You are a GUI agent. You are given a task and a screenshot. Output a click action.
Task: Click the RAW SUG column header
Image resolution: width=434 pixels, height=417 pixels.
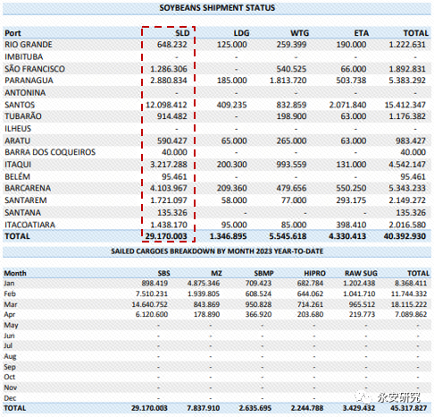361,273
